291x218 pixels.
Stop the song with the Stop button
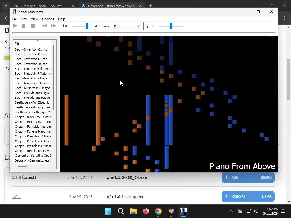coord(33,26)
